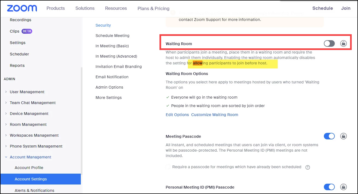The width and height of the screenshot is (358, 194).
Task: Click the BETA badge next to Clips
Action: (27, 31)
